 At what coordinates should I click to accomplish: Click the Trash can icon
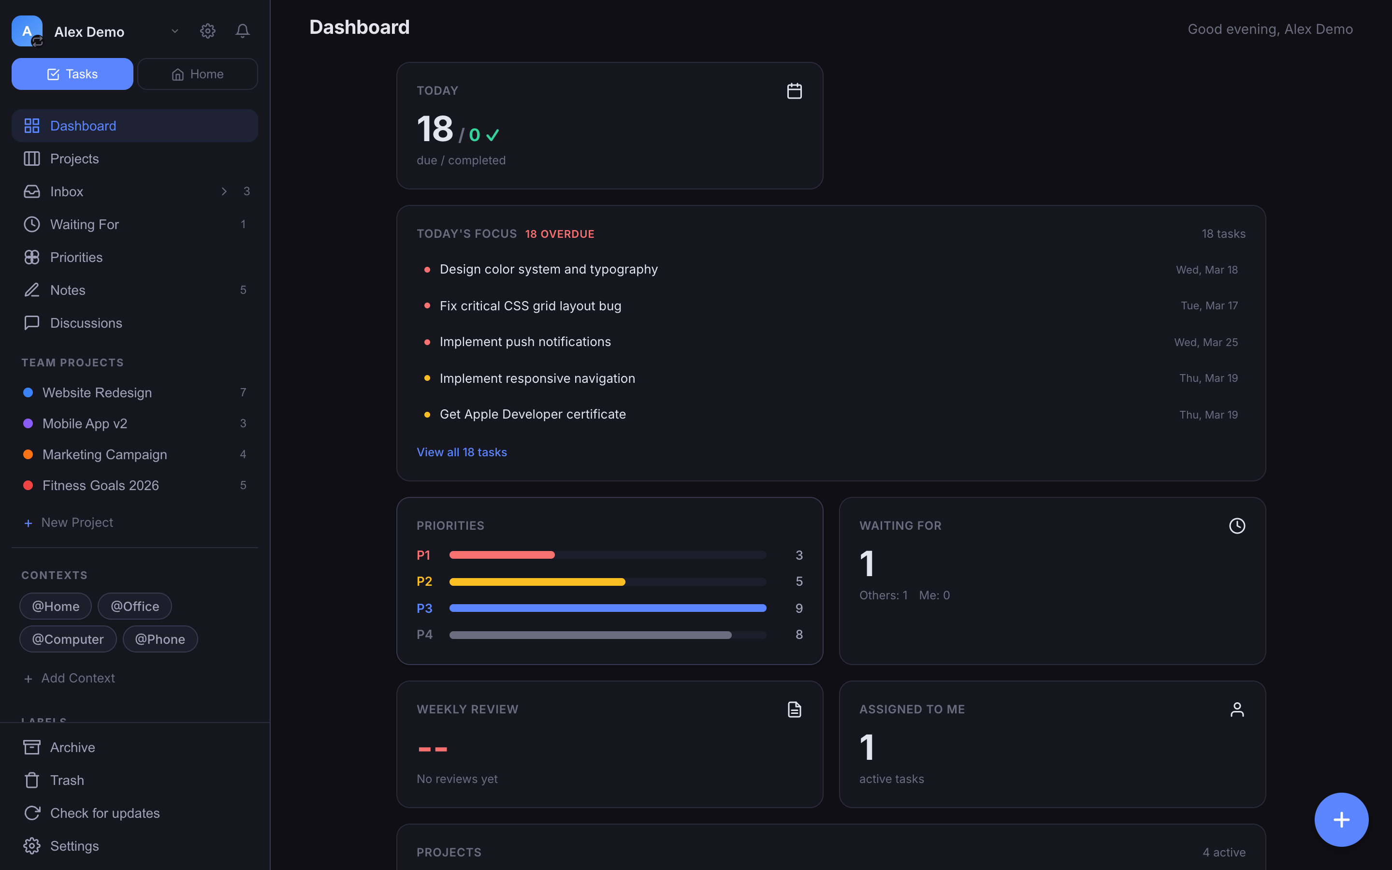[x=31, y=780]
